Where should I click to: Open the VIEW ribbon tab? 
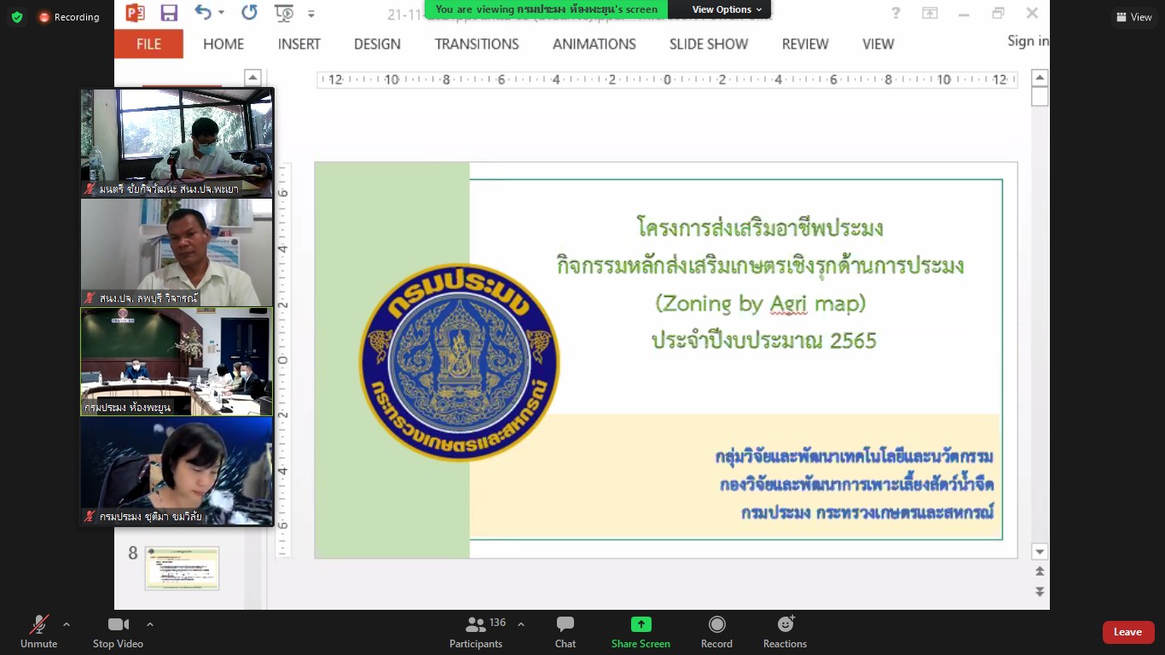pyautogui.click(x=878, y=44)
